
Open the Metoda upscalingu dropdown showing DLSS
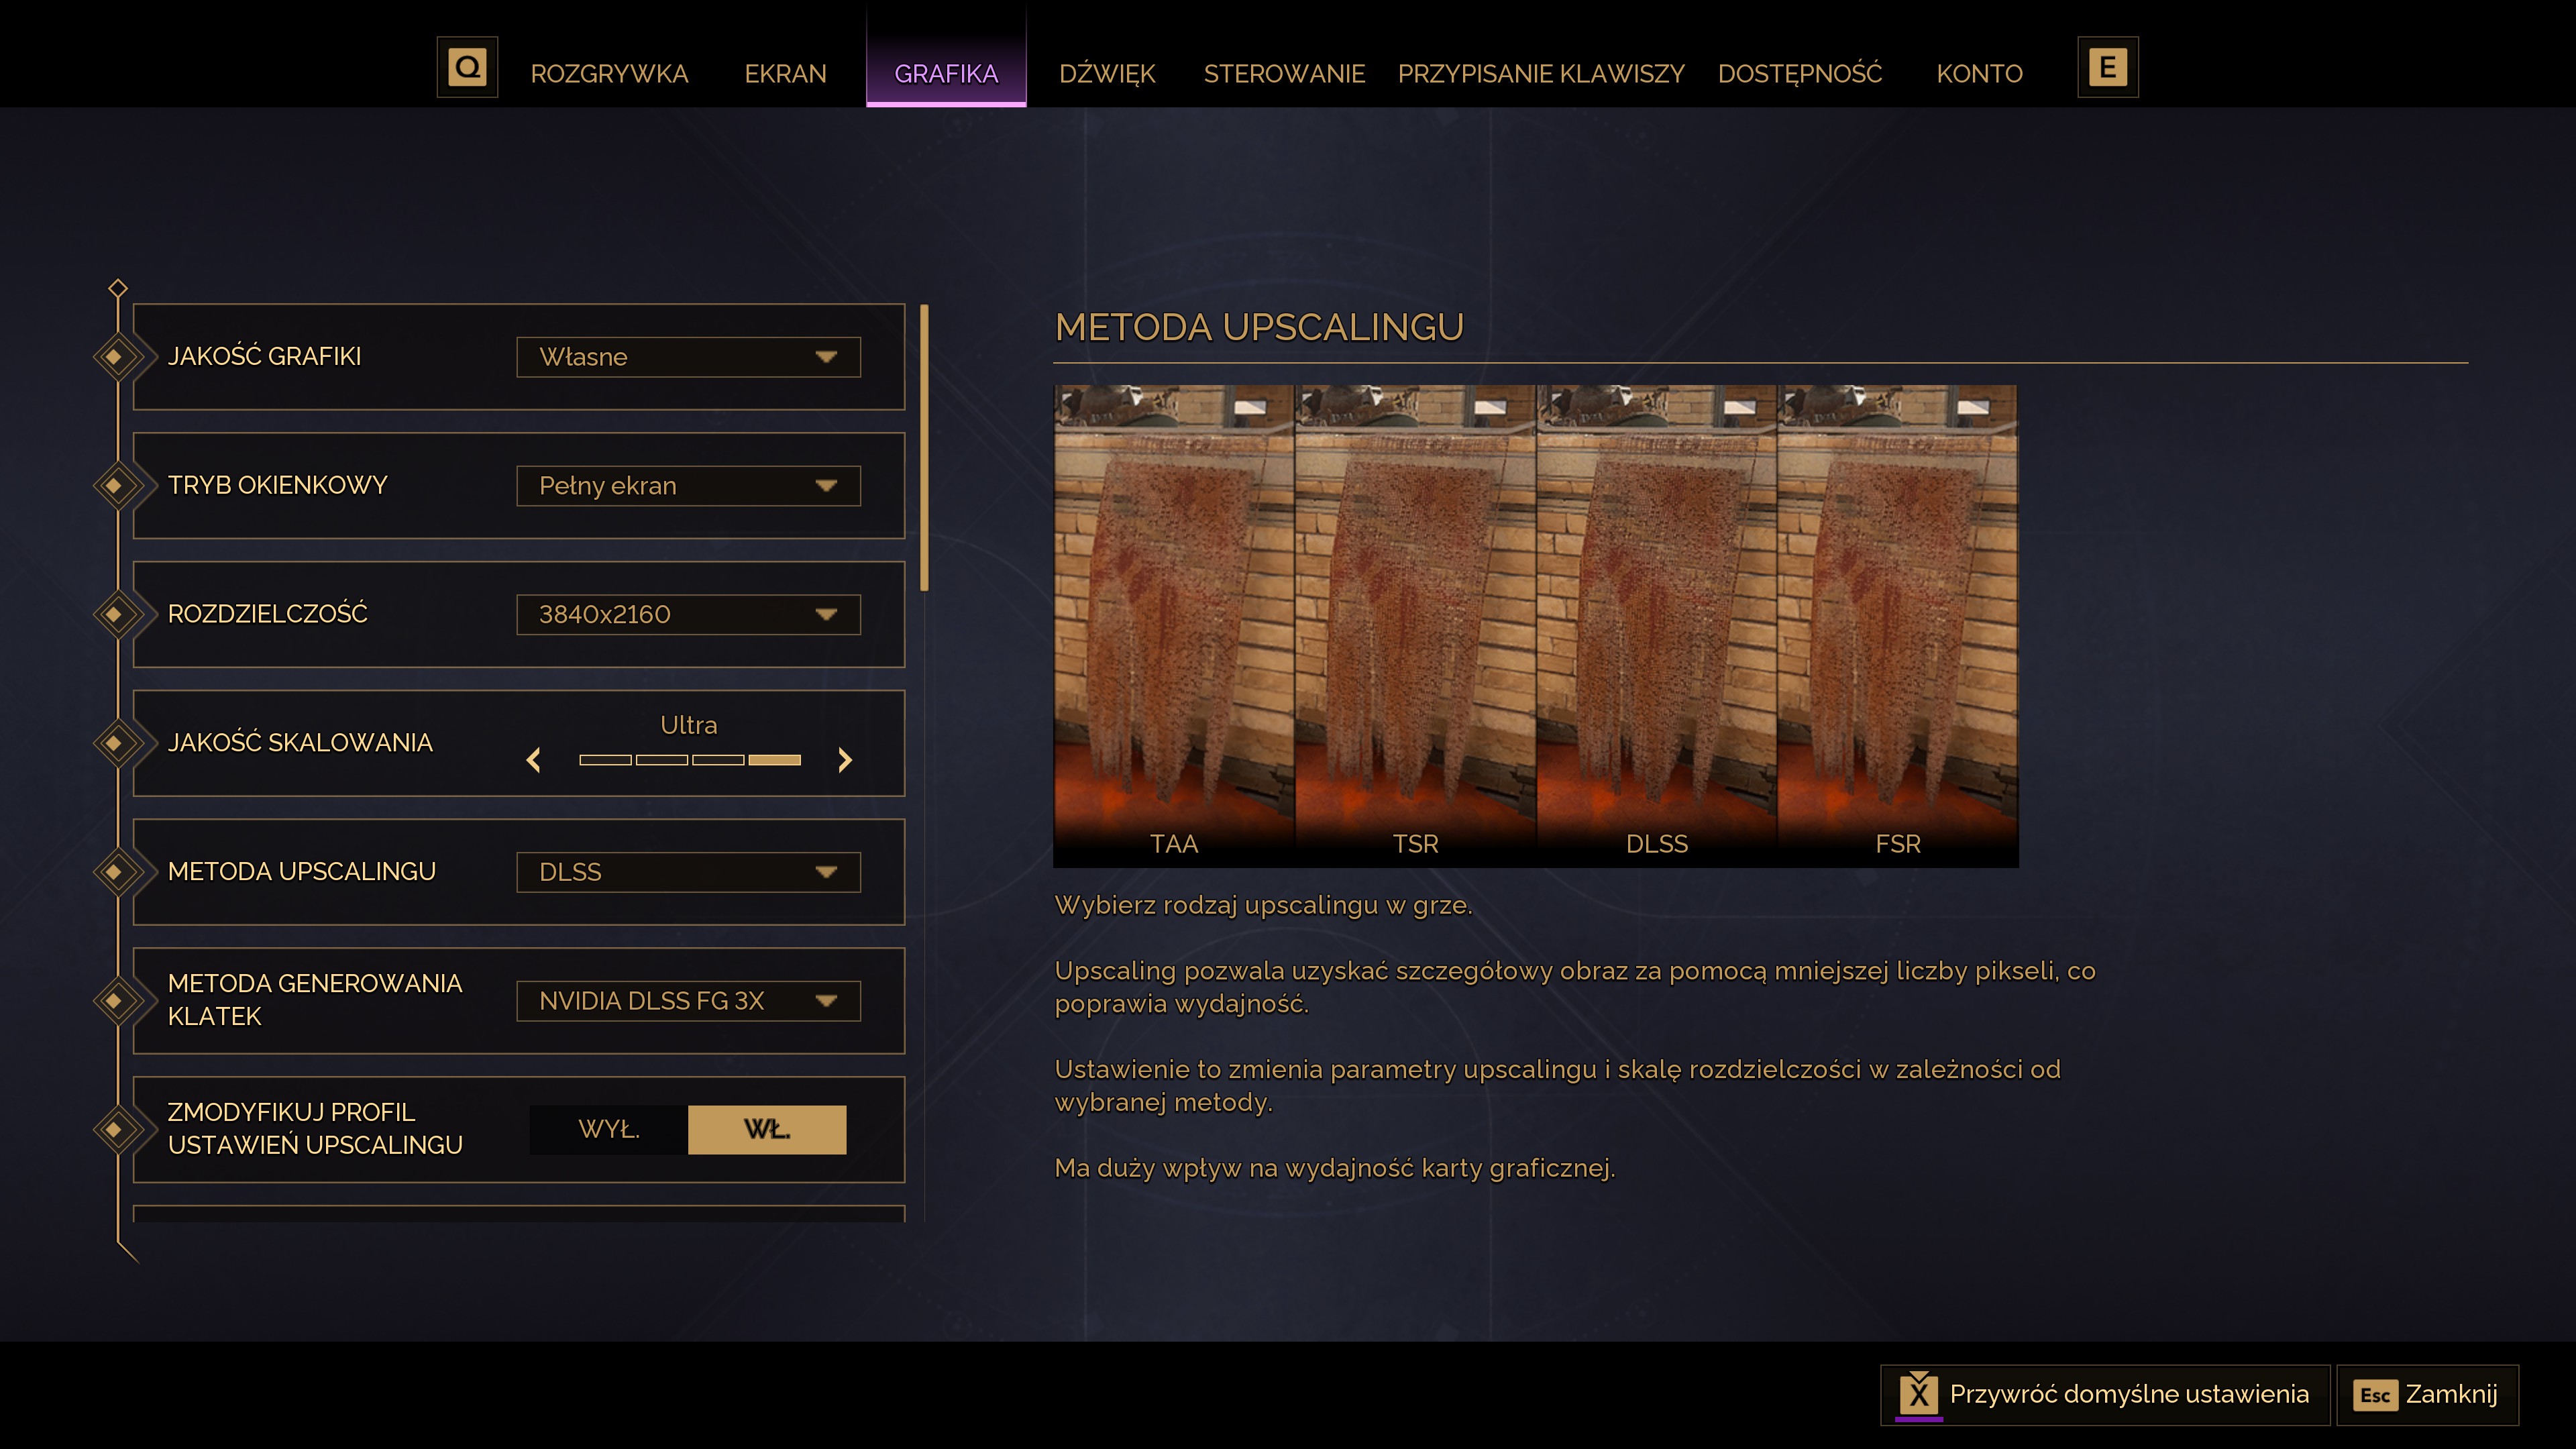click(688, 872)
